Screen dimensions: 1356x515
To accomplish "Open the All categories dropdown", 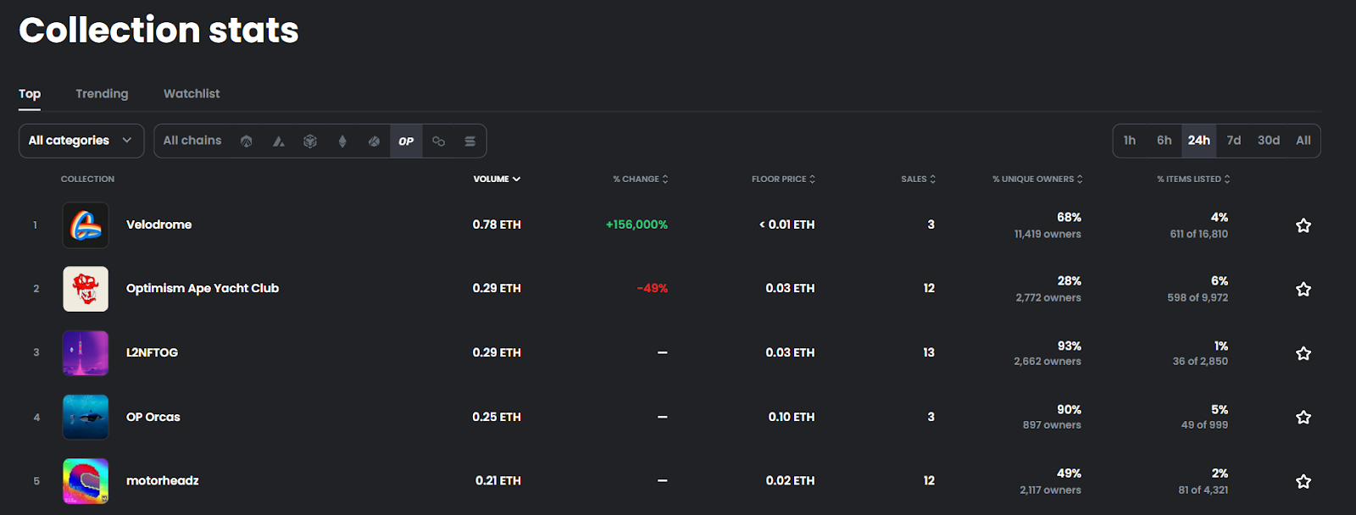I will pos(81,141).
